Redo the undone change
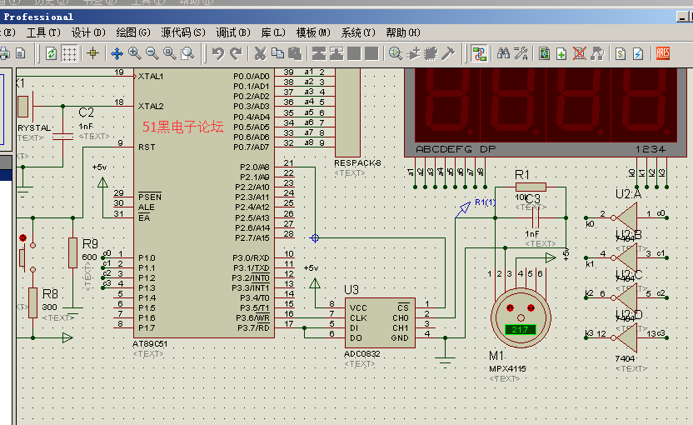693x425 pixels. [236, 53]
